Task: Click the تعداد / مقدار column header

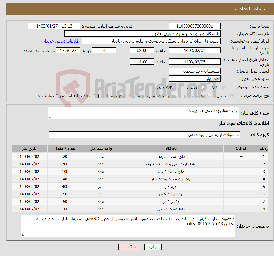Action: [65, 149]
